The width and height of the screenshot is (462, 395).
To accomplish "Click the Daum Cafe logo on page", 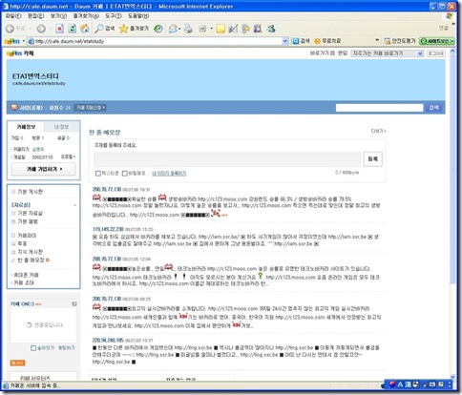I will tap(20, 53).
